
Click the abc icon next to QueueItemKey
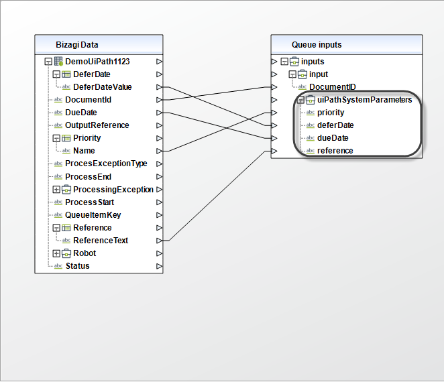click(58, 215)
